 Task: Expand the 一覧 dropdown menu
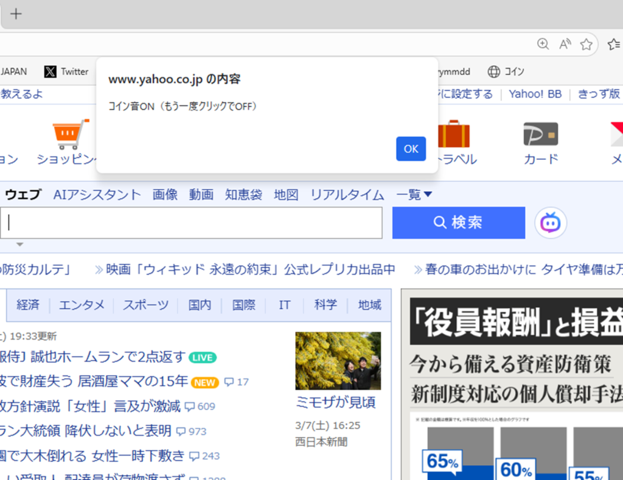point(414,195)
